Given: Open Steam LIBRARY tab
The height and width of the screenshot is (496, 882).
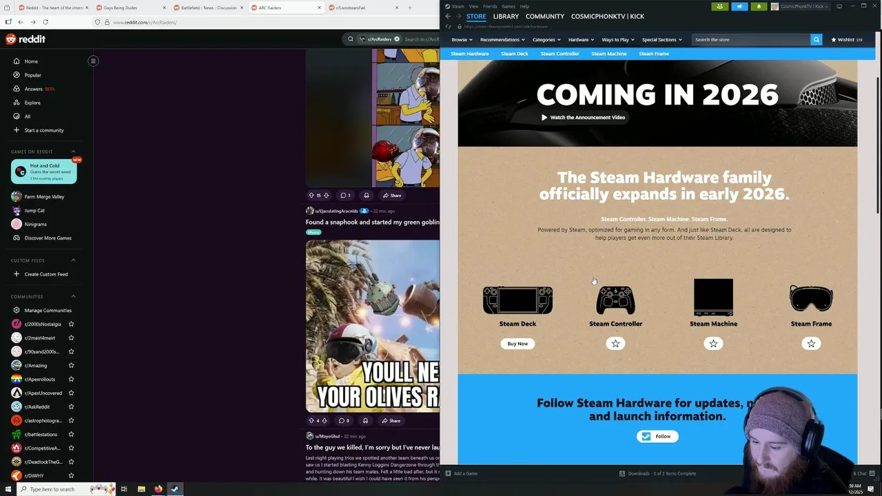Looking at the screenshot, I should click(506, 16).
